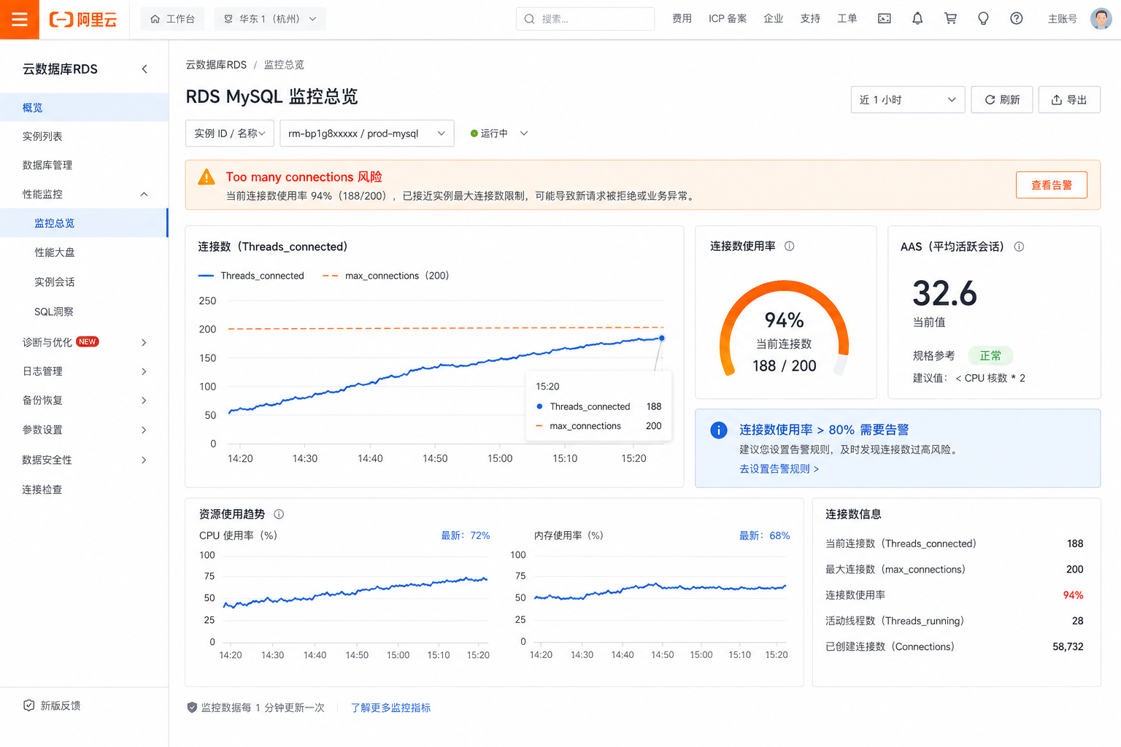This screenshot has width=1121, height=747.
Task: Open 工作台 in the top bar
Action: (x=172, y=19)
